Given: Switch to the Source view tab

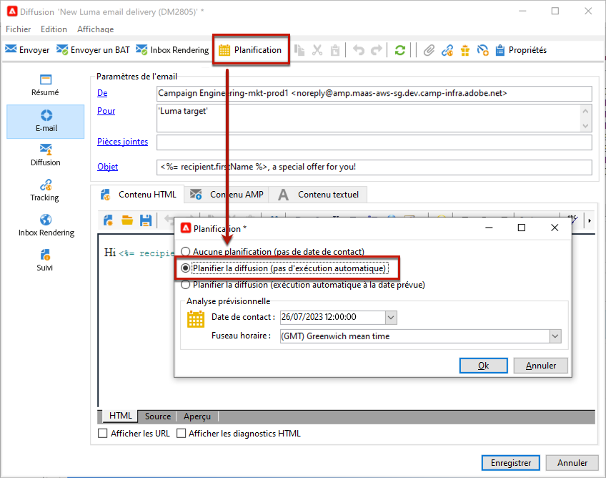Looking at the screenshot, I should [x=158, y=416].
